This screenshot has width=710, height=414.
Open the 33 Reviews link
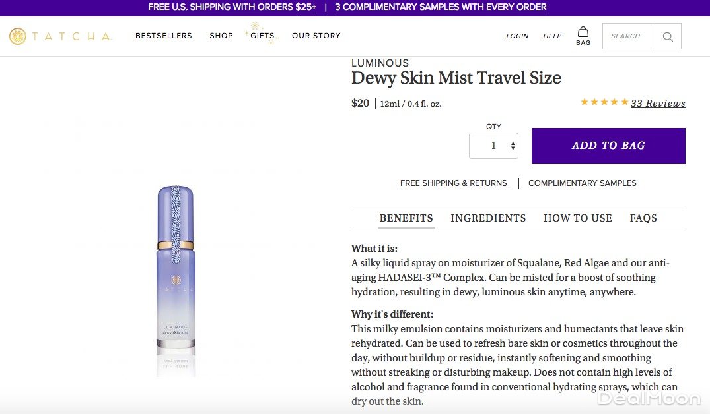click(x=658, y=103)
